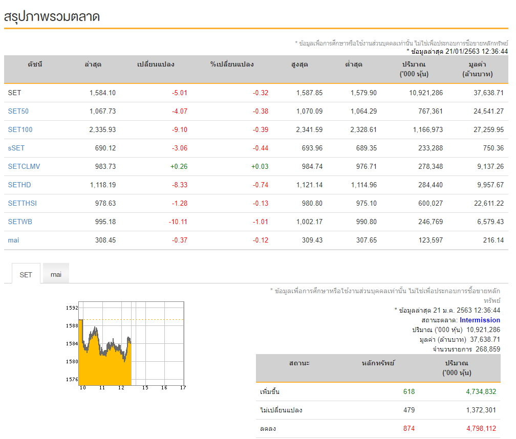Open the SETTHSI index link
This screenshot has height=439, width=516.
point(23,203)
